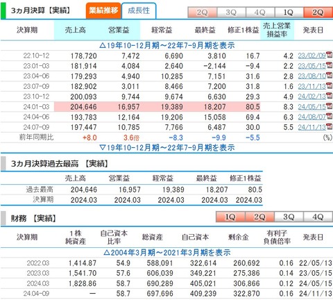This screenshot has height=300, width=333.
Task: Open the 23/11/13 announcement date link
Action: point(311,86)
